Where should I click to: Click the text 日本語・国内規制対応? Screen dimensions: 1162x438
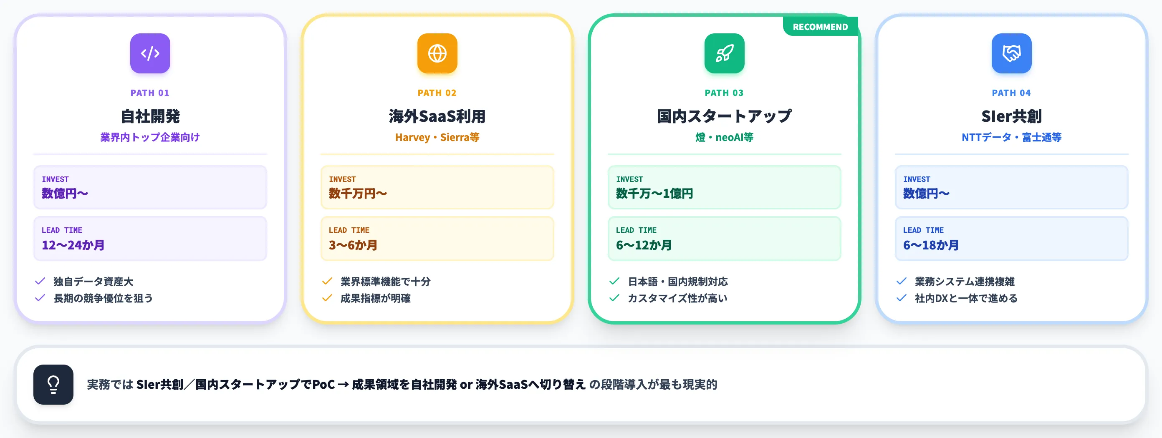pyautogui.click(x=677, y=281)
